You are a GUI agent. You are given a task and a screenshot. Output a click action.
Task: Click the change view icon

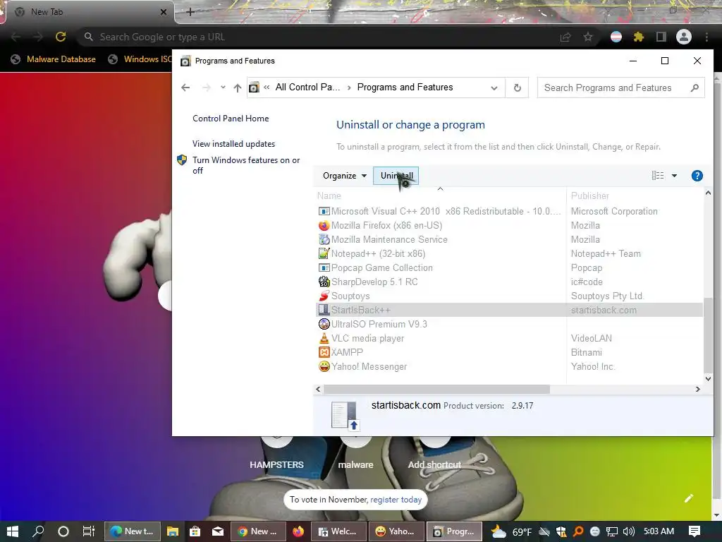coord(658,176)
